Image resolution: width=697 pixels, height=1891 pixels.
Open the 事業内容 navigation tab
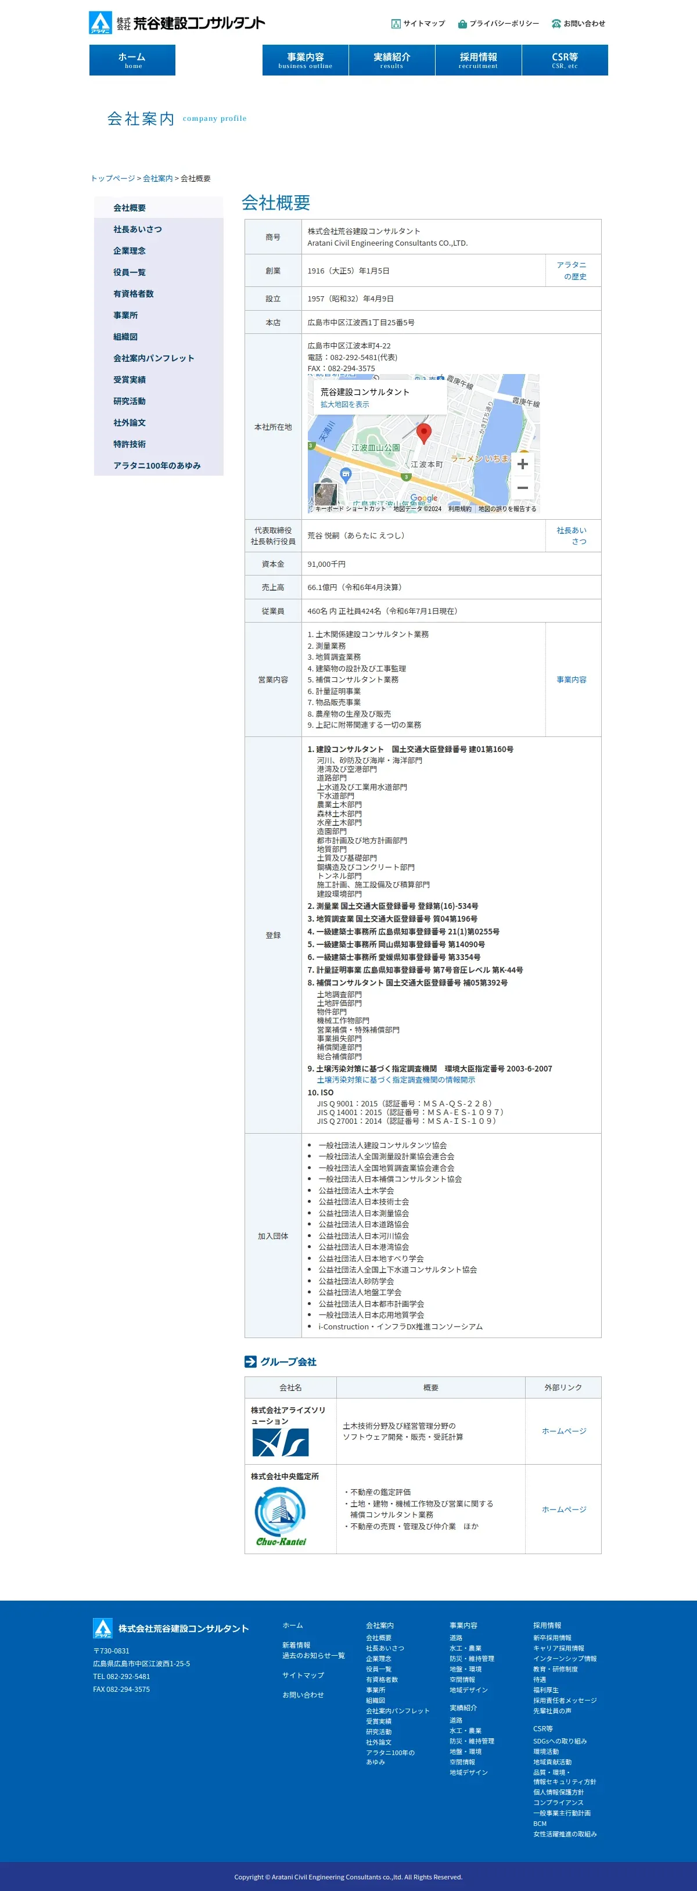[306, 60]
